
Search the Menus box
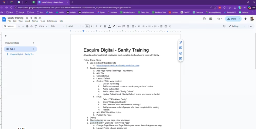(x=9, y=26)
